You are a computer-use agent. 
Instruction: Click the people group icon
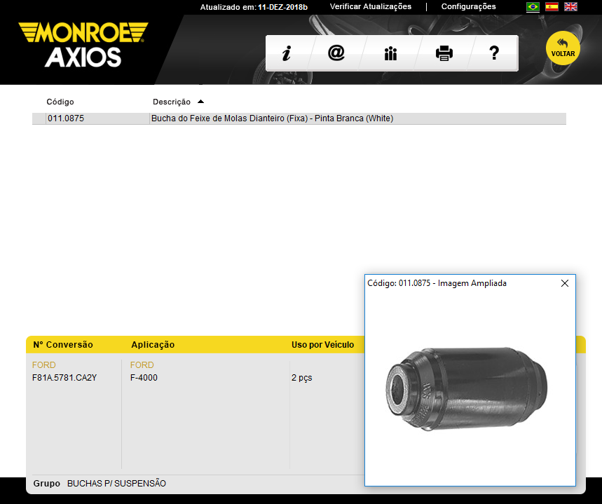(390, 54)
